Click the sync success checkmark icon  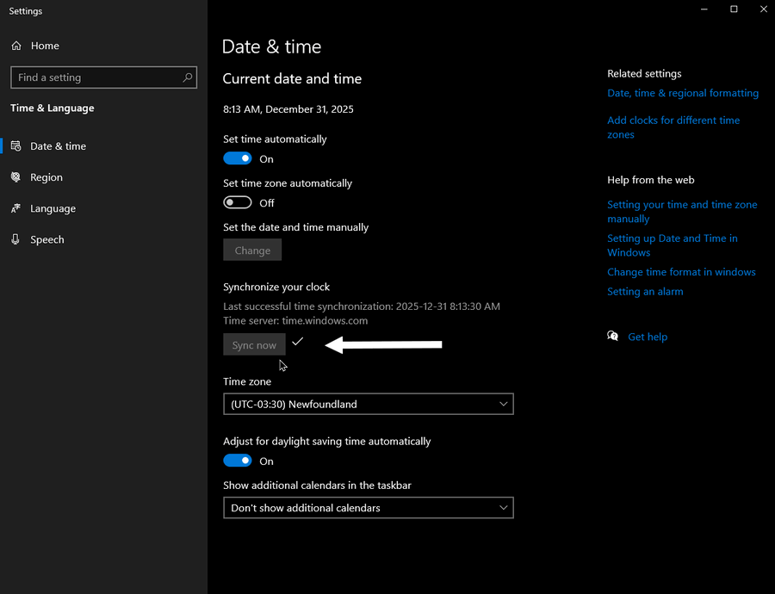pyautogui.click(x=297, y=342)
